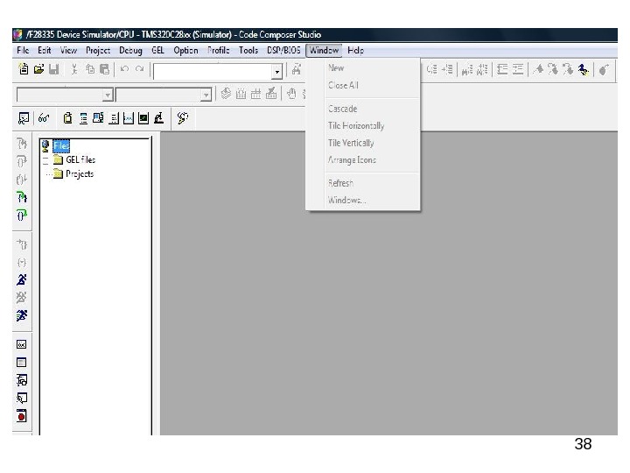Click the blue running figure toolbar icon
The width and height of the screenshot is (630, 473).
[x=584, y=69]
